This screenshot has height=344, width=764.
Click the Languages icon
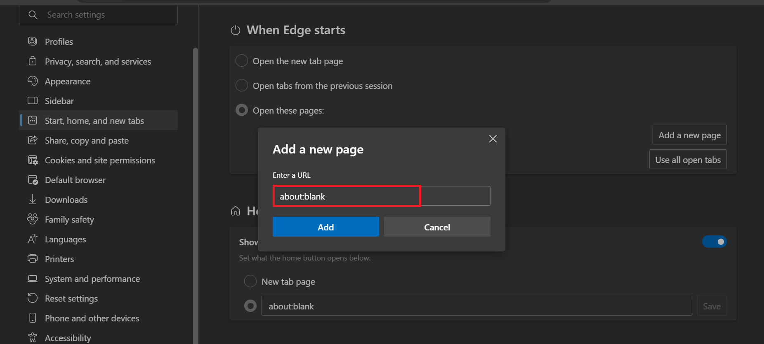click(33, 239)
